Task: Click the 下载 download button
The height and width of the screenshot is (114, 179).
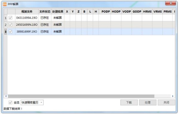Action: [x=129, y=102]
